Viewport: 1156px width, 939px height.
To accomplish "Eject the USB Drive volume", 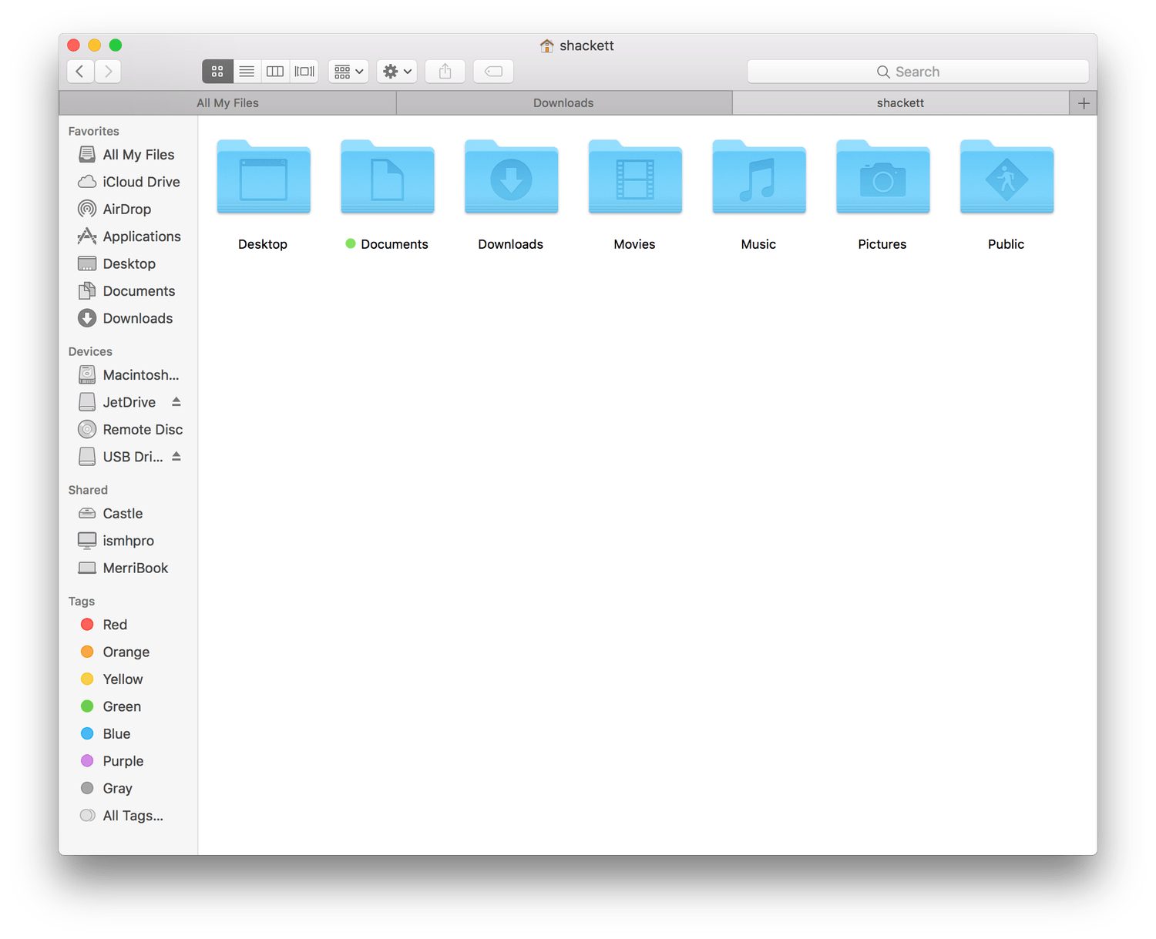I will [x=176, y=456].
